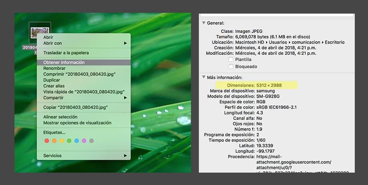The image size is (368, 185).
Task: Apply the yellow tag color
Action: click(62, 141)
